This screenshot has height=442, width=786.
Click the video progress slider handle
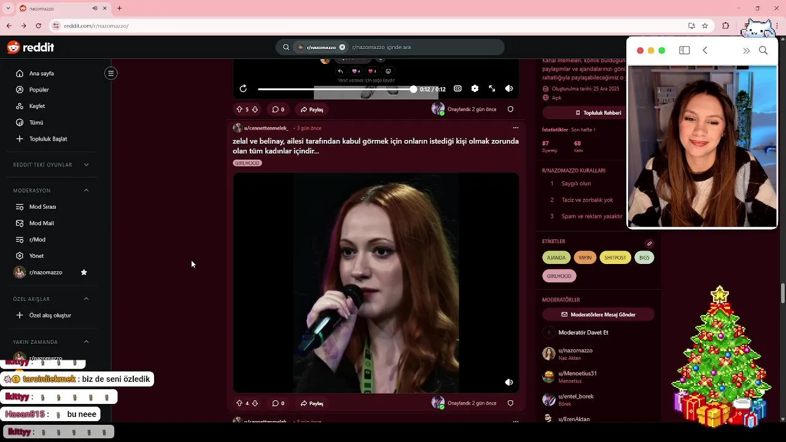pos(413,89)
